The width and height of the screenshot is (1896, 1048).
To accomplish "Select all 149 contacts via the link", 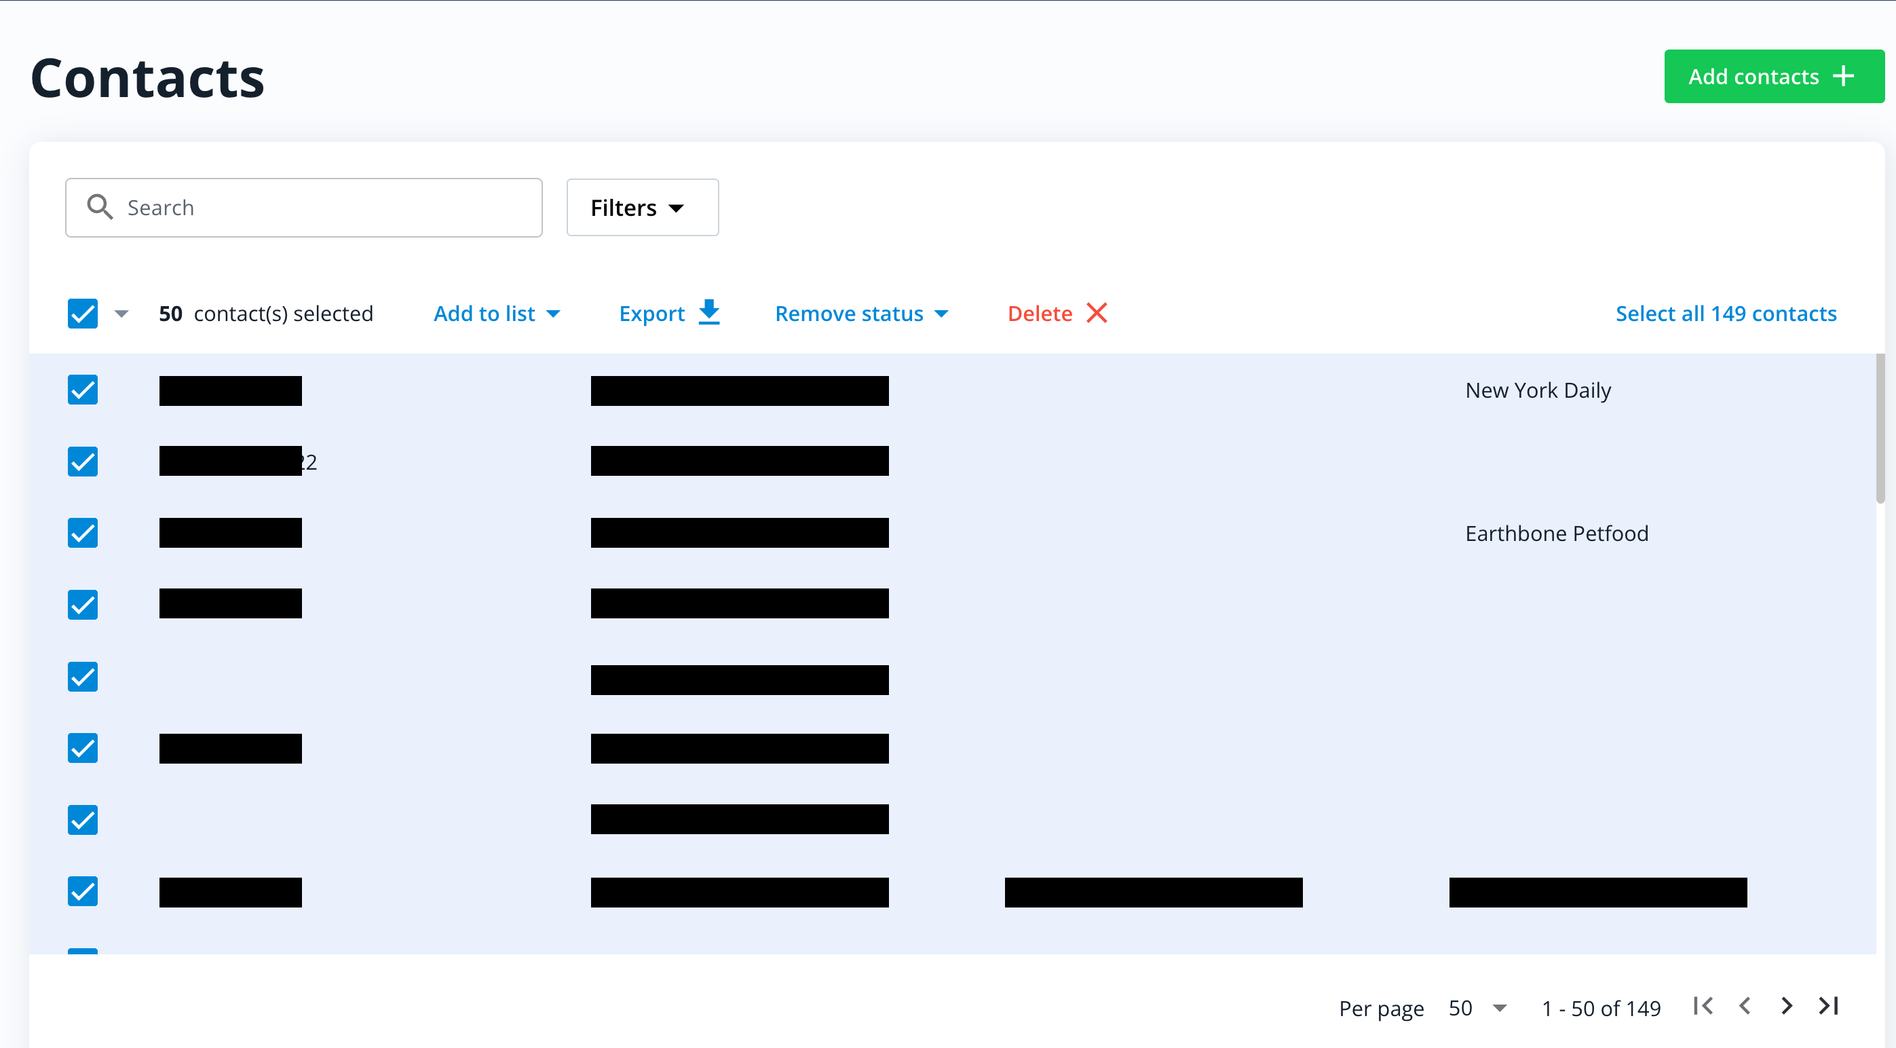I will click(1725, 313).
